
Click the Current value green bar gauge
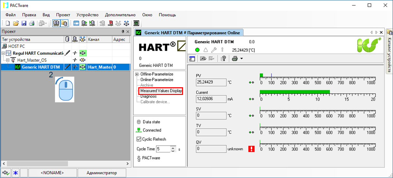295,92
